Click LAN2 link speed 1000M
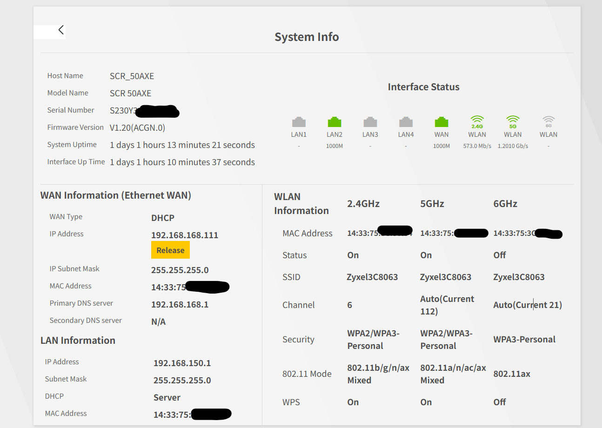 [x=334, y=146]
